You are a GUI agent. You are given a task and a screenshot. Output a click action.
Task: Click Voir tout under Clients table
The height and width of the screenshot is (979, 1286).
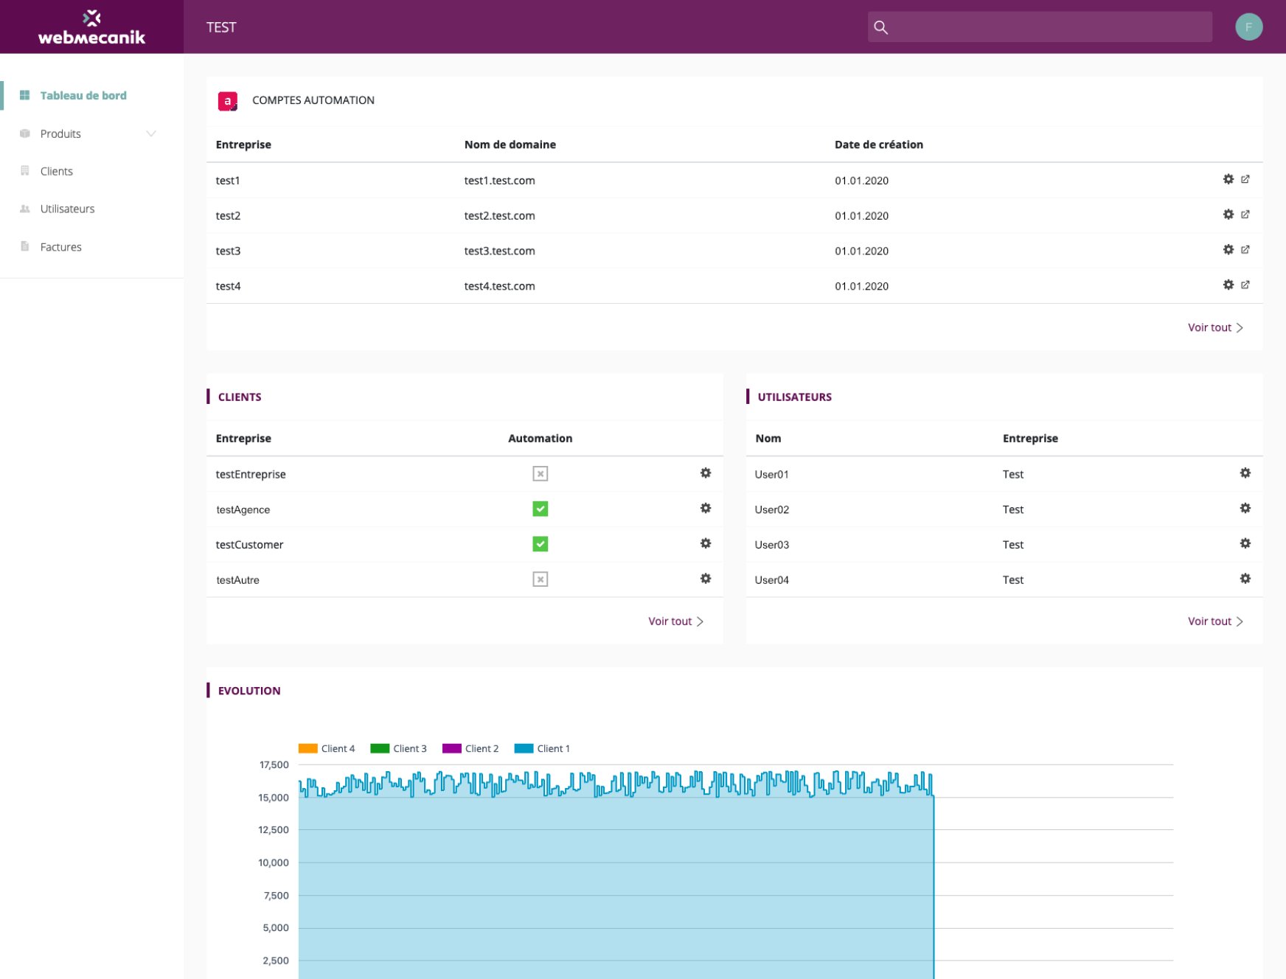[x=675, y=621]
